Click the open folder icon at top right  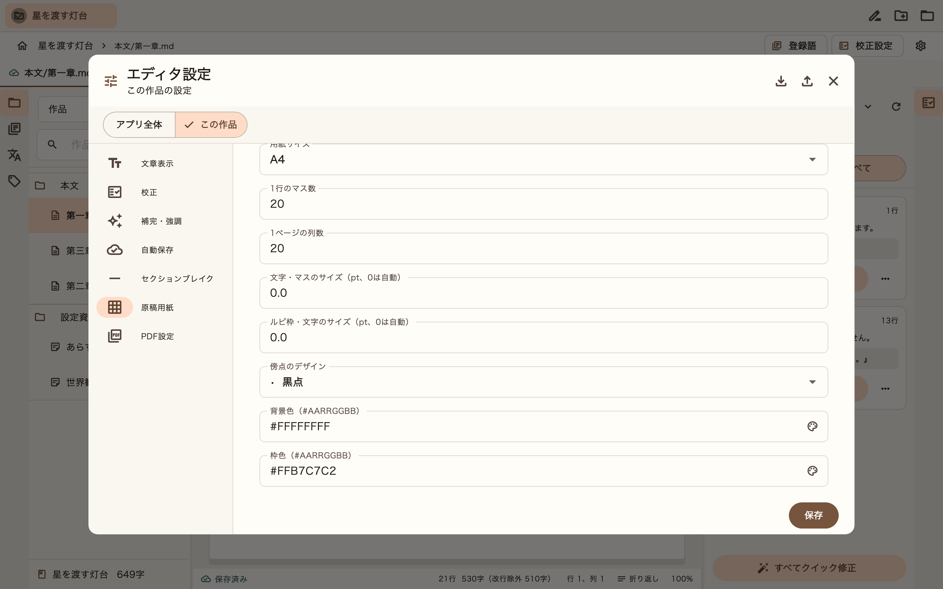point(927,16)
